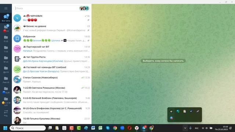Open Google Chrome from the taskbar
Image resolution: width=235 pixels, height=132 pixels.
pyautogui.click(x=115, y=128)
